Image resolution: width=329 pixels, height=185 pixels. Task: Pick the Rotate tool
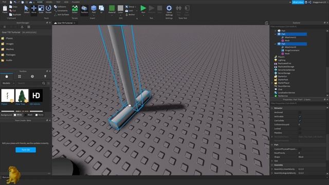tap(48, 10)
